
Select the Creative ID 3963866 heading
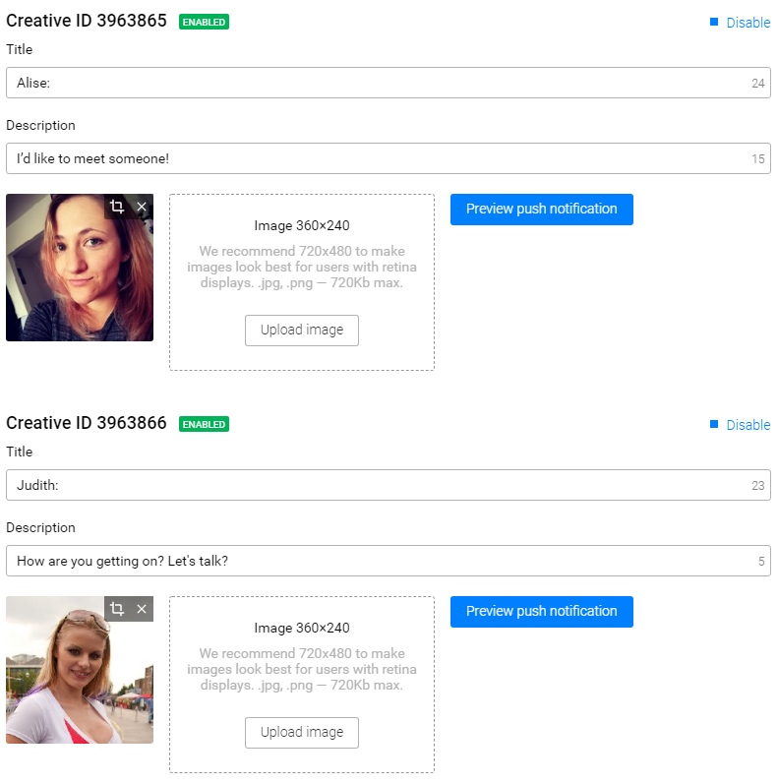[86, 423]
